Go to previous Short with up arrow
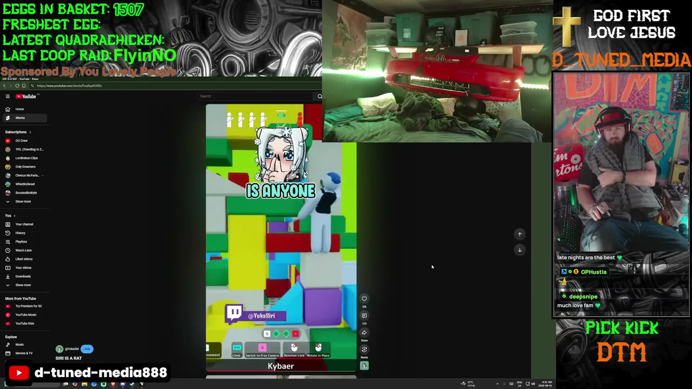Screen dimensions: 692x389 (x=520, y=234)
